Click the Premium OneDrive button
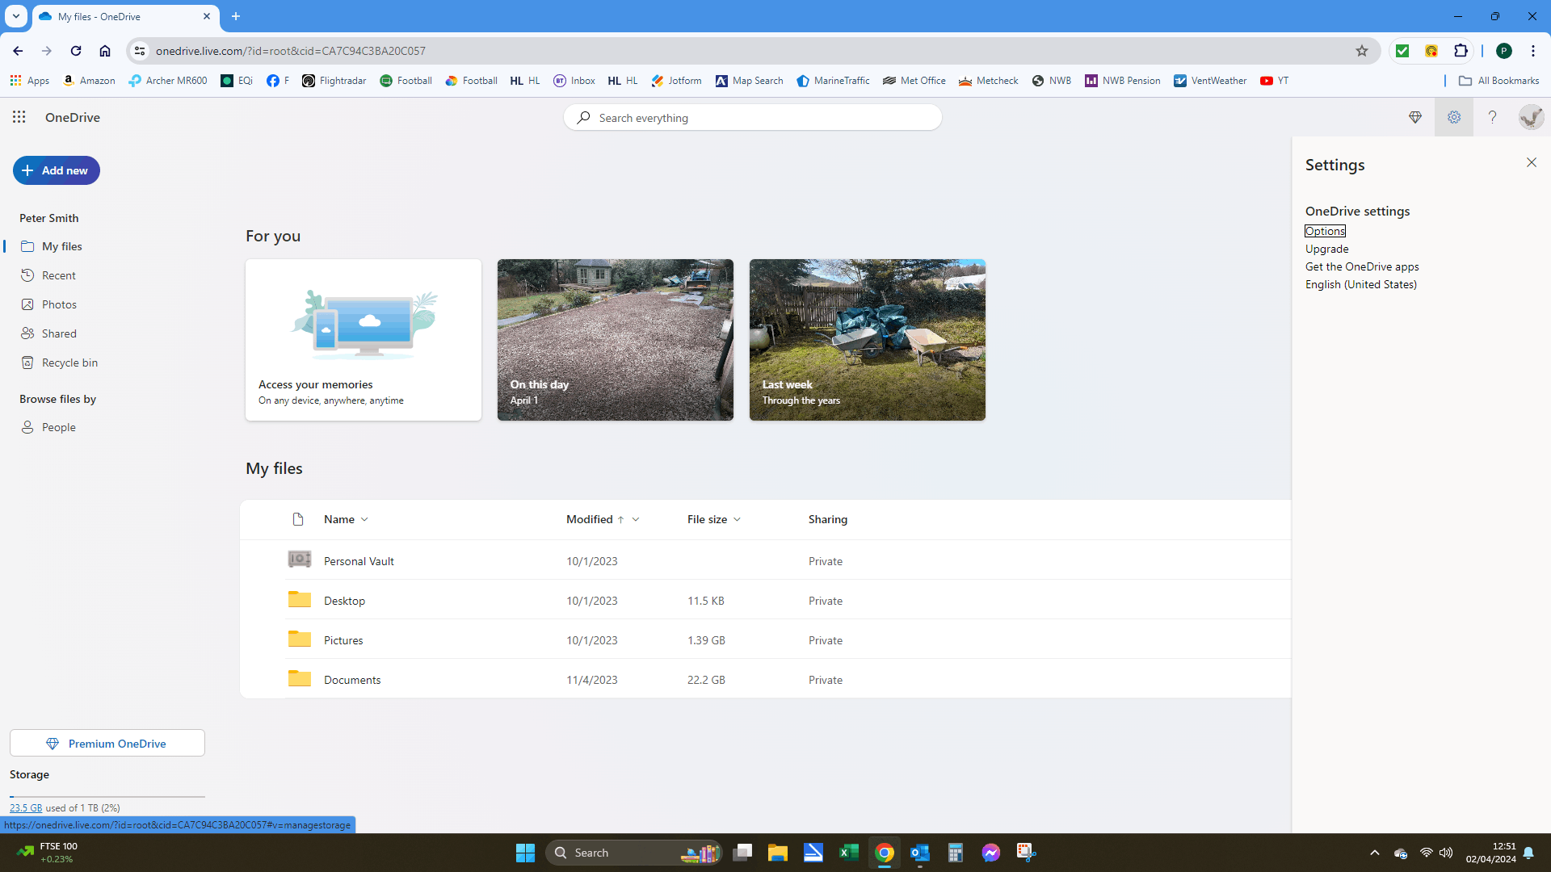Screen dimensions: 1551x872 107,743
